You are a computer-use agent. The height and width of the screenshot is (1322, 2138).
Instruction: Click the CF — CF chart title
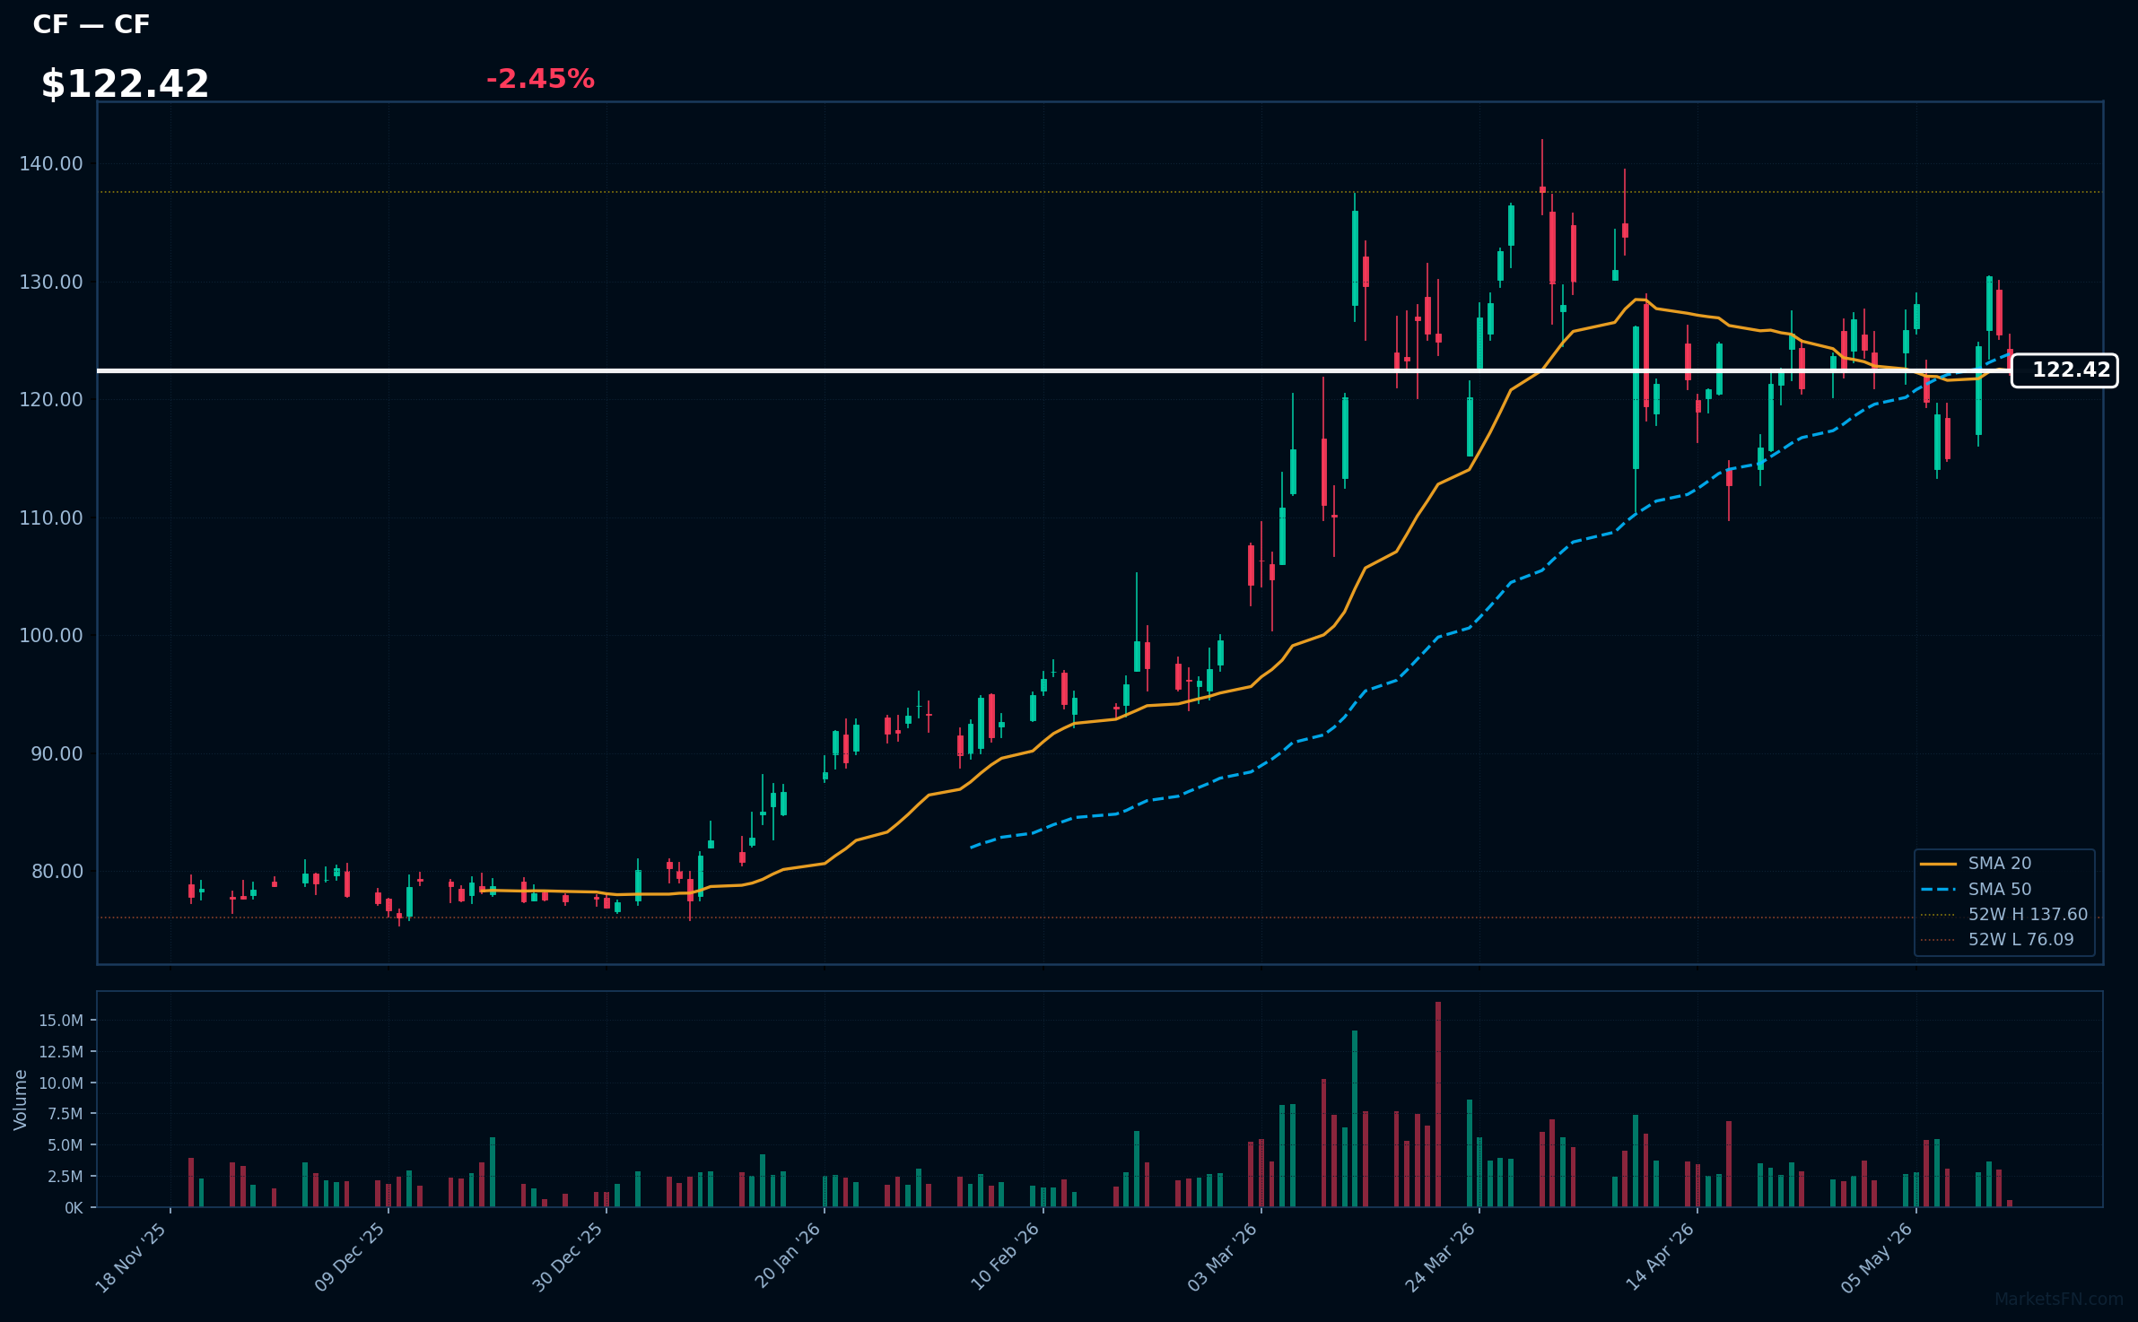tap(92, 25)
